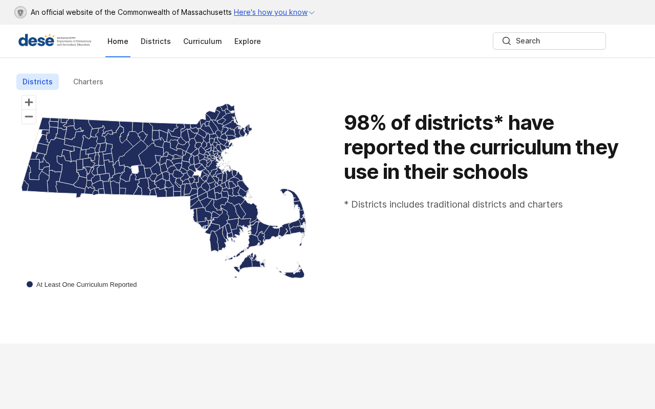
Task: Click the DESE logo
Action: tap(54, 41)
